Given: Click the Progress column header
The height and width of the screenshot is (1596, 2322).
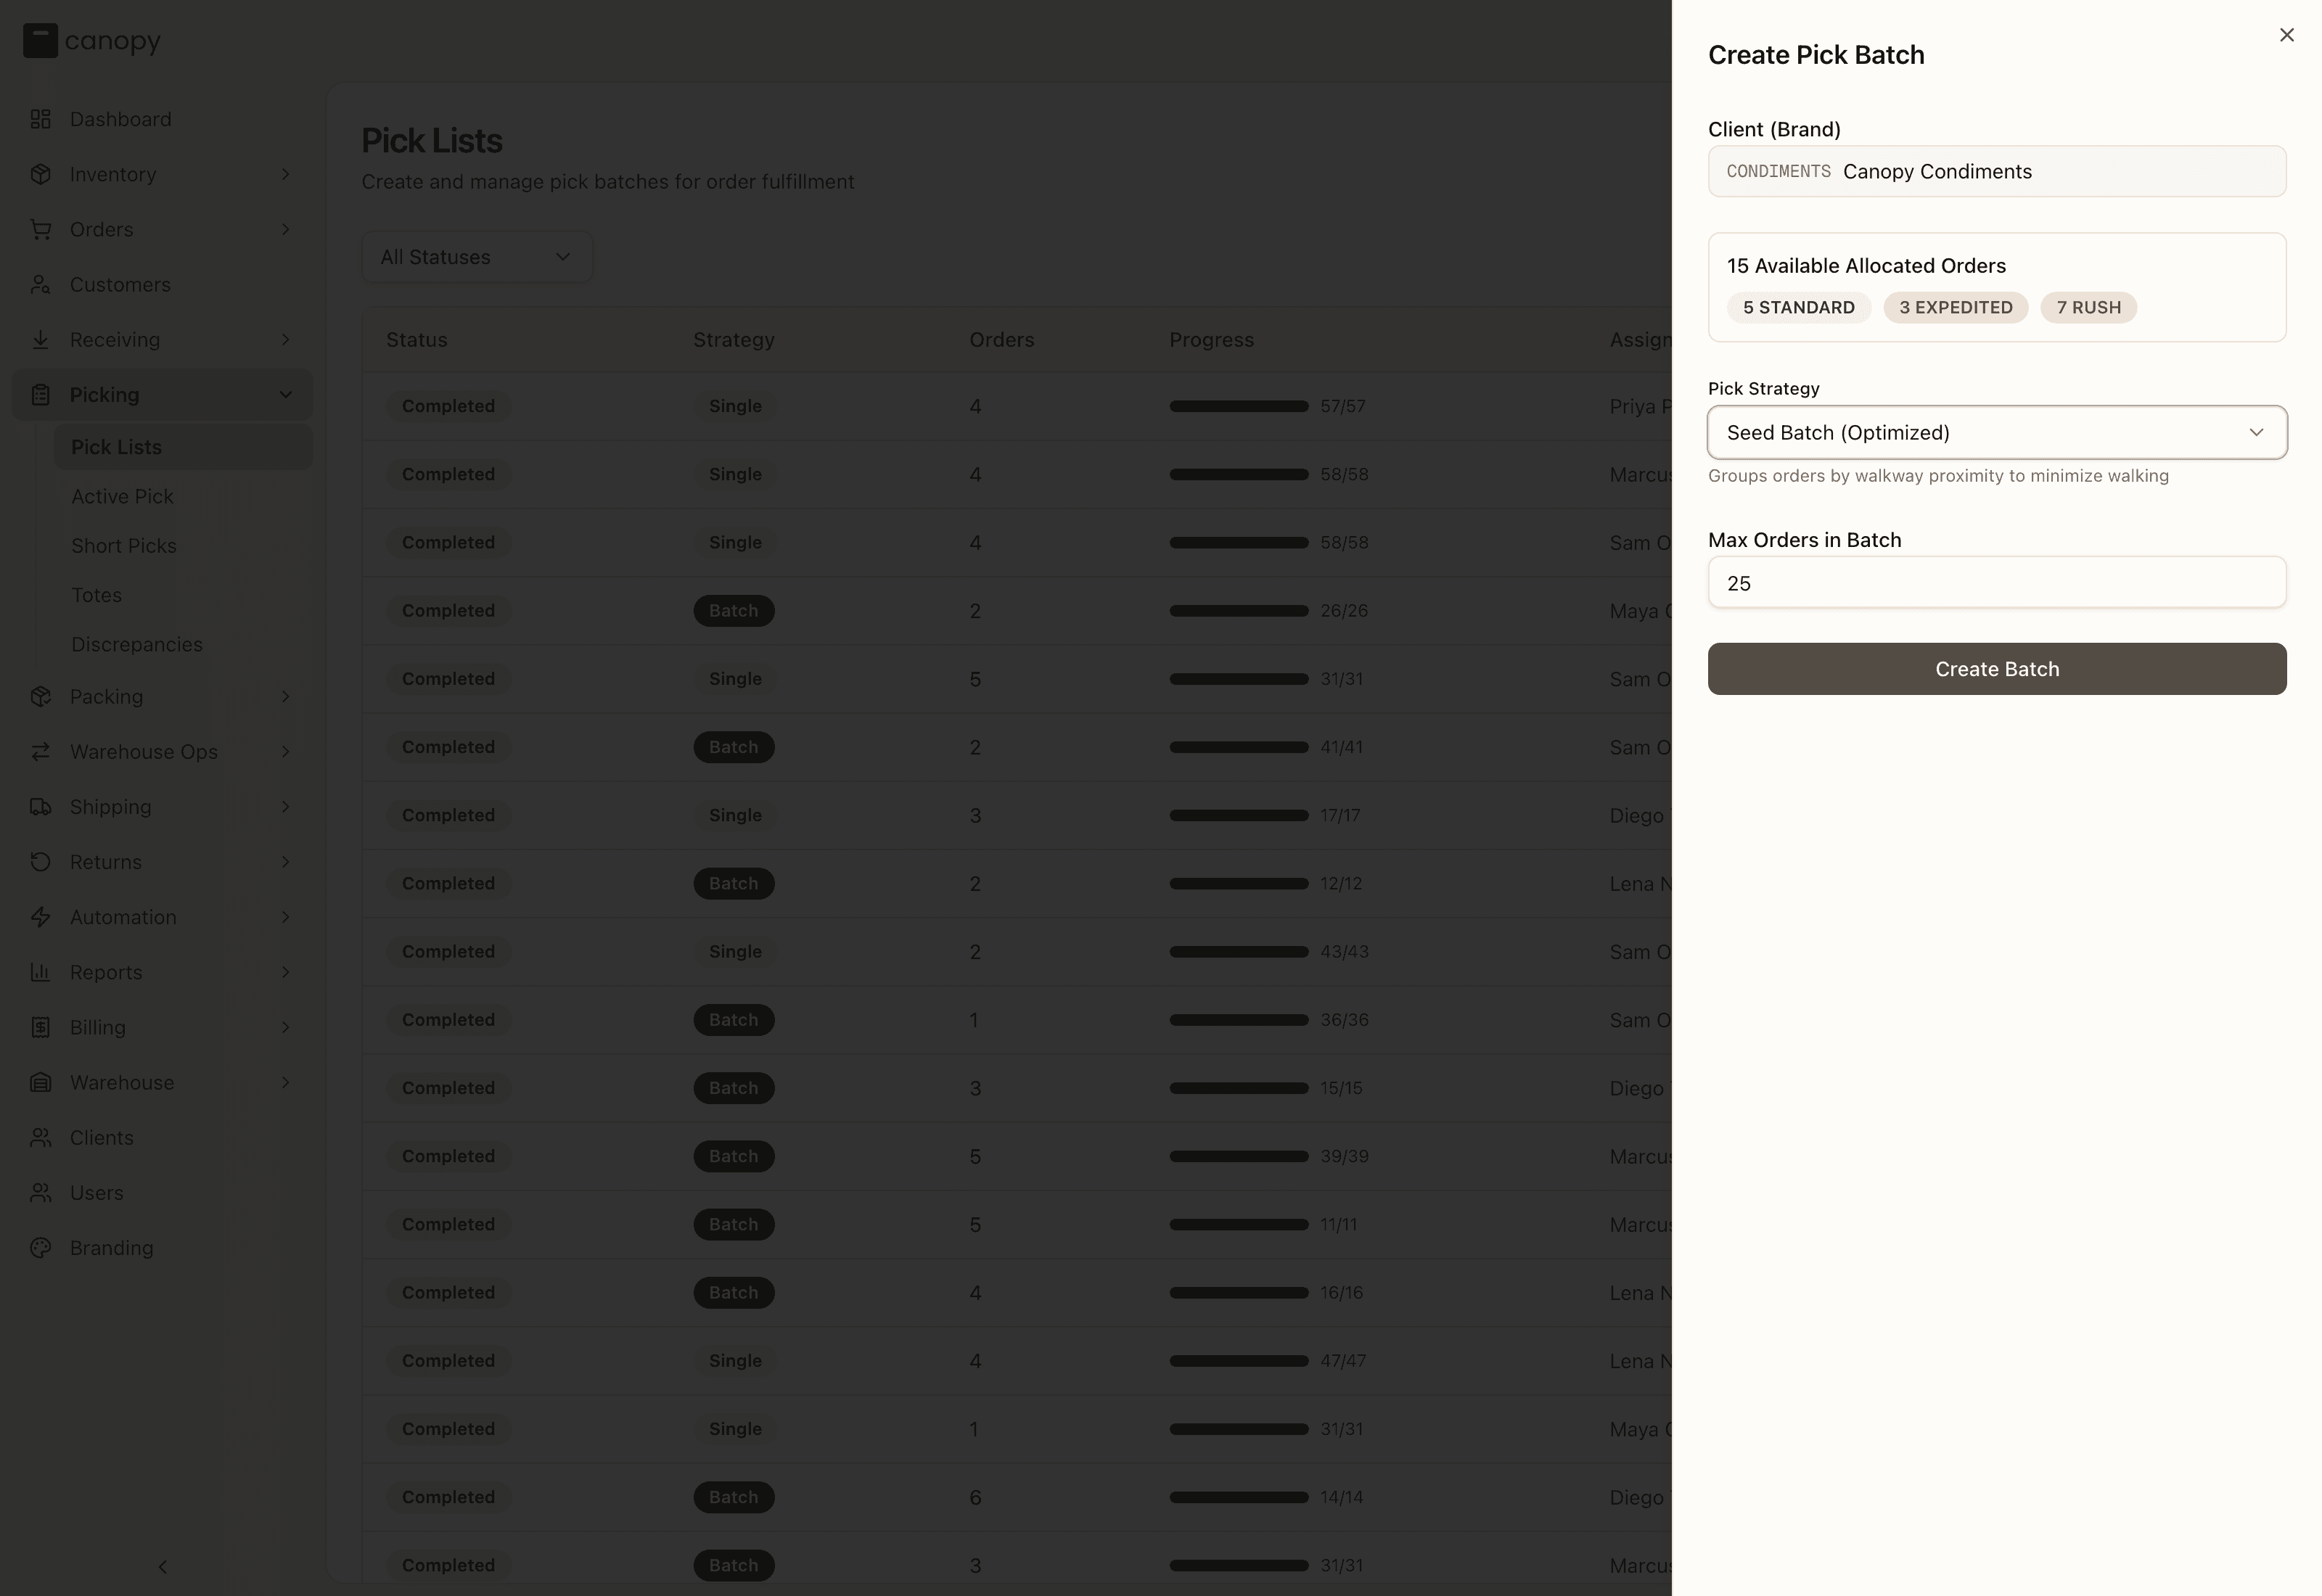Looking at the screenshot, I should tap(1211, 340).
